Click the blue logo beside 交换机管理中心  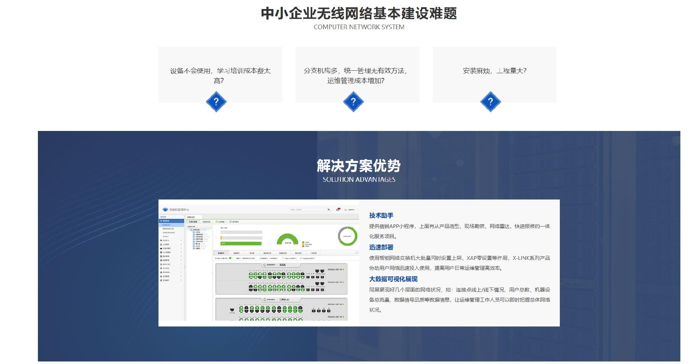tap(165, 210)
